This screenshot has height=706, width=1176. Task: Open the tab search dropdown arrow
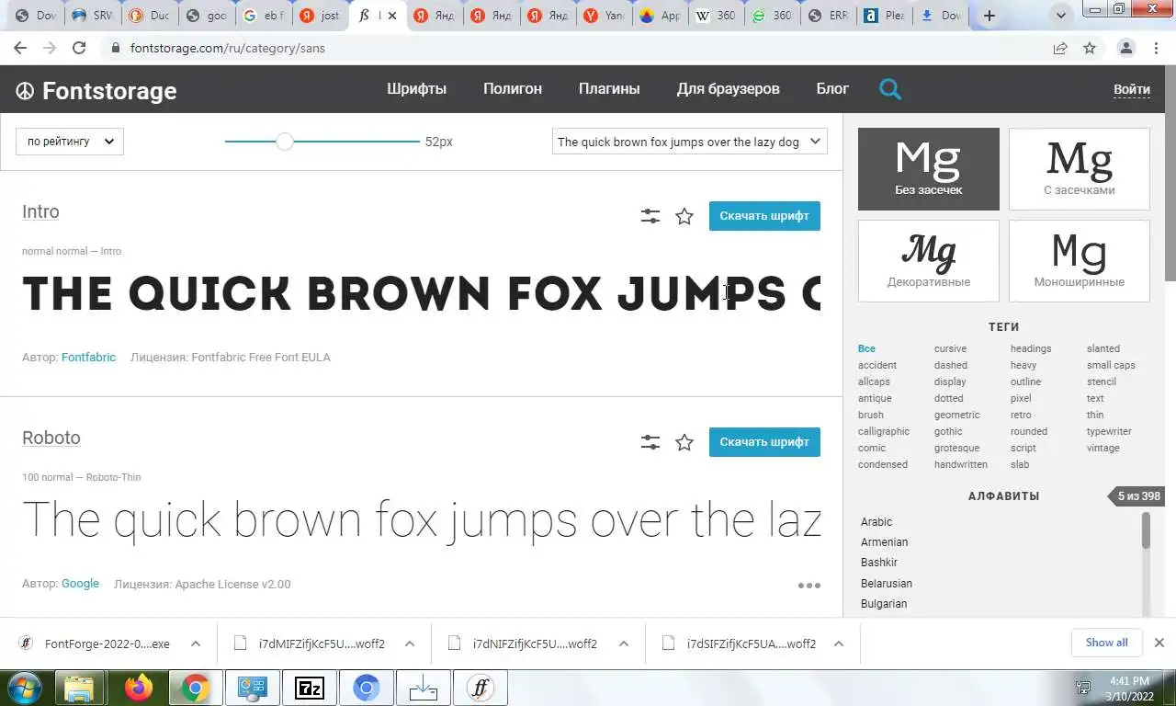[x=1061, y=16]
